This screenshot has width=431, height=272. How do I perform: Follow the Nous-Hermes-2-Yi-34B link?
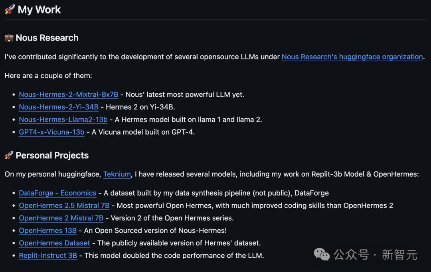pos(59,107)
